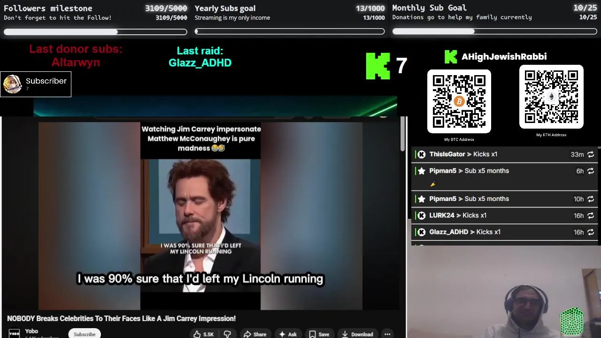Click the large green Kick logo beside 7

378,66
